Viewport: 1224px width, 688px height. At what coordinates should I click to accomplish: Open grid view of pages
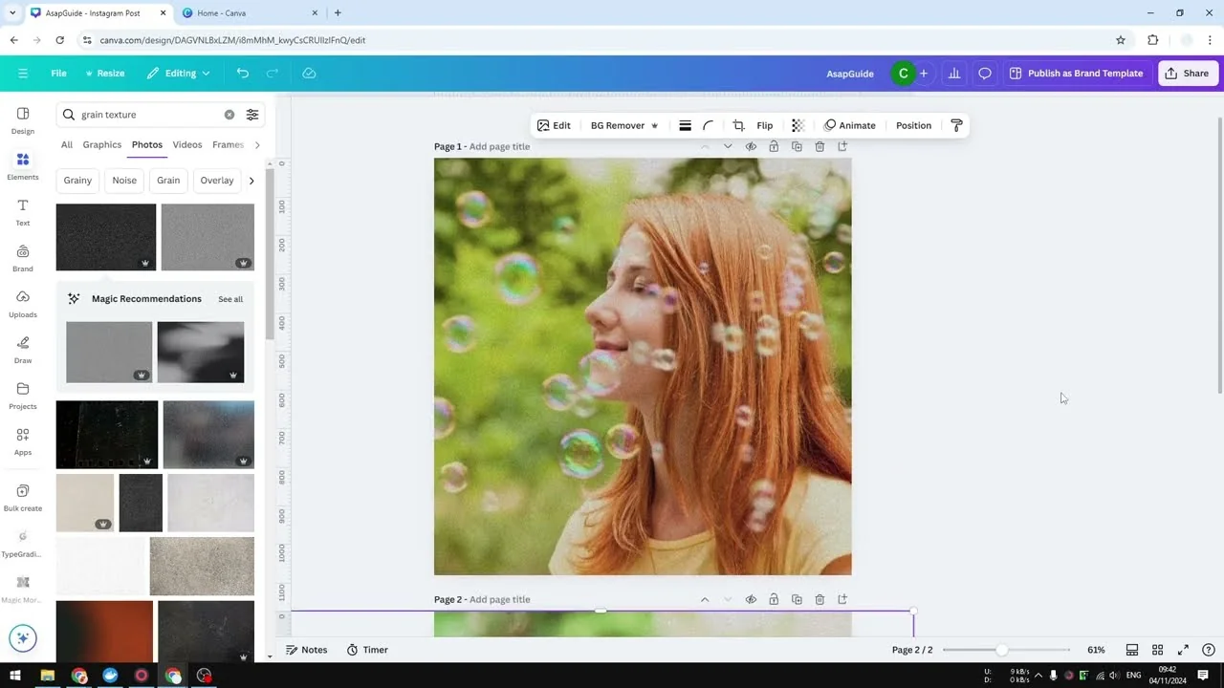[x=1157, y=650]
